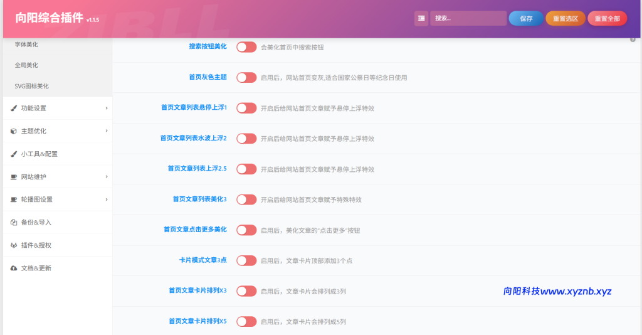Click the 首页文章列表美化3 label

click(199, 199)
